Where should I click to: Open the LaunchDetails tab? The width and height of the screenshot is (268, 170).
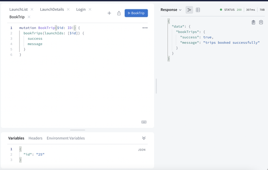click(52, 9)
